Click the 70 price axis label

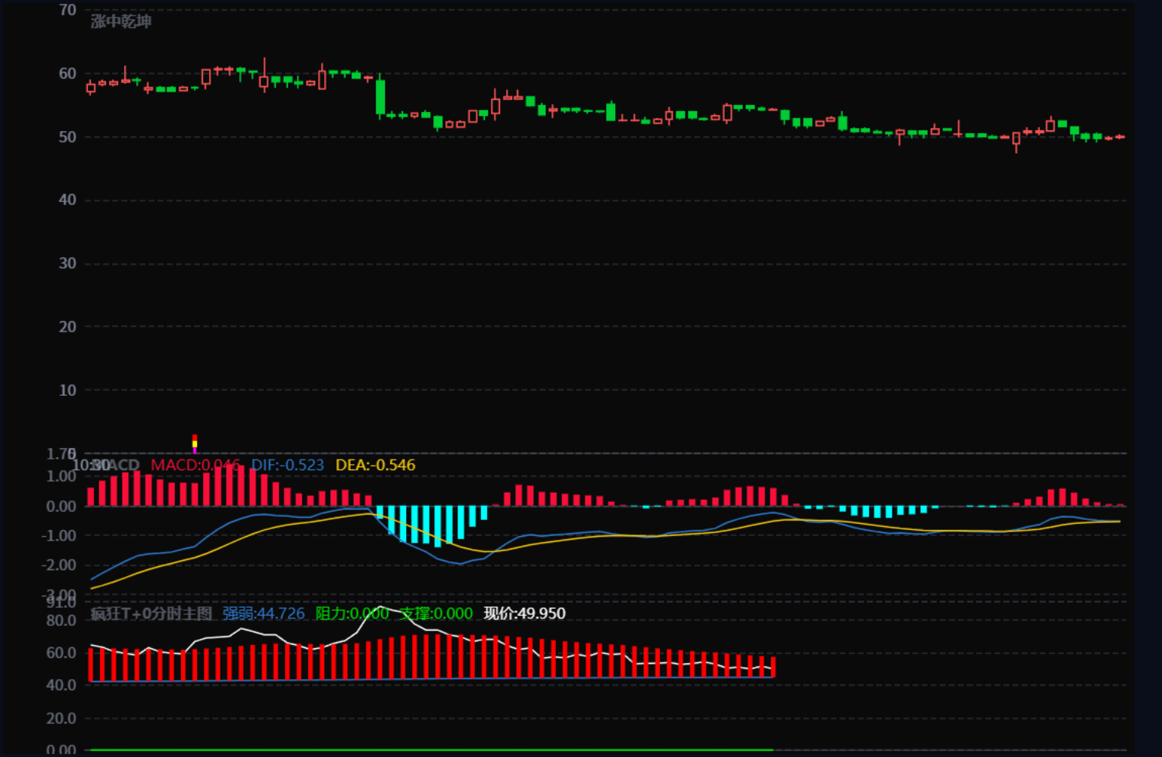(67, 10)
